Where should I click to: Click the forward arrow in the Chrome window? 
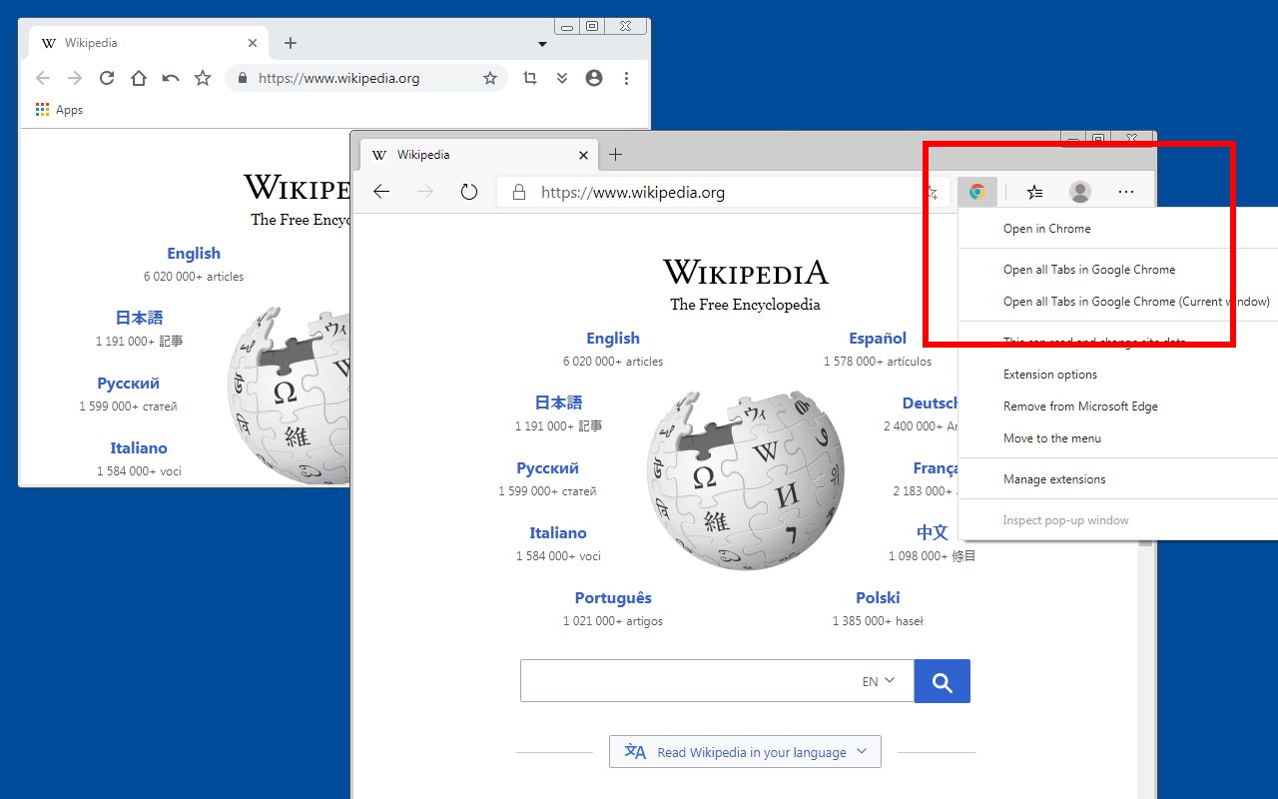click(x=74, y=78)
